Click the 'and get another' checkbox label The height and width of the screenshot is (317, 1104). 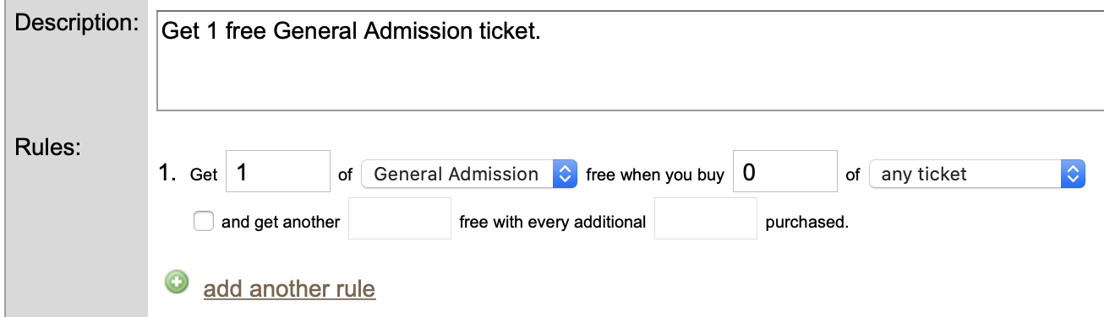click(x=280, y=223)
